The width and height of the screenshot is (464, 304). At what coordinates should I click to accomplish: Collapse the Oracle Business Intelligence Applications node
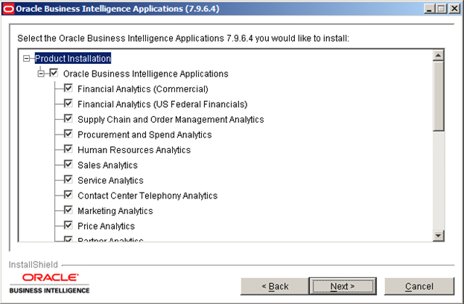pyautogui.click(x=41, y=74)
